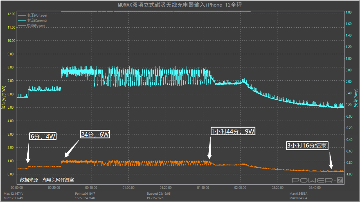Click the Elapsed:03:19:06 status entry
Image resolution: width=360 pixels, height=202 pixels.
pyautogui.click(x=158, y=194)
